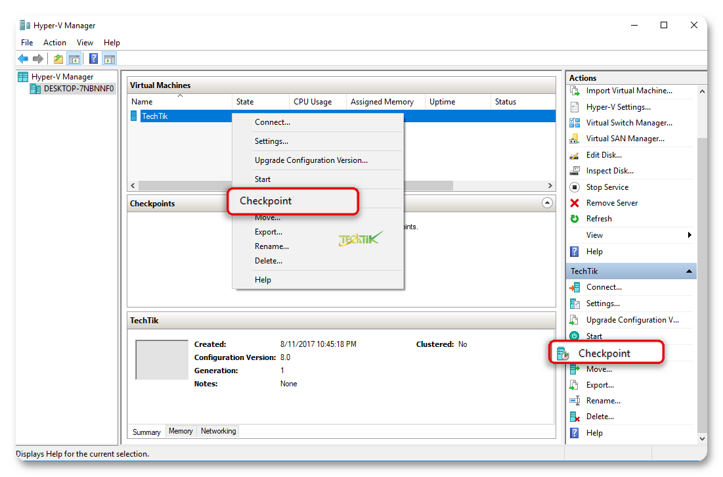The width and height of the screenshot is (723, 477).
Task: Click the Show/Hide Action Pane toolbar icon
Action: (109, 59)
